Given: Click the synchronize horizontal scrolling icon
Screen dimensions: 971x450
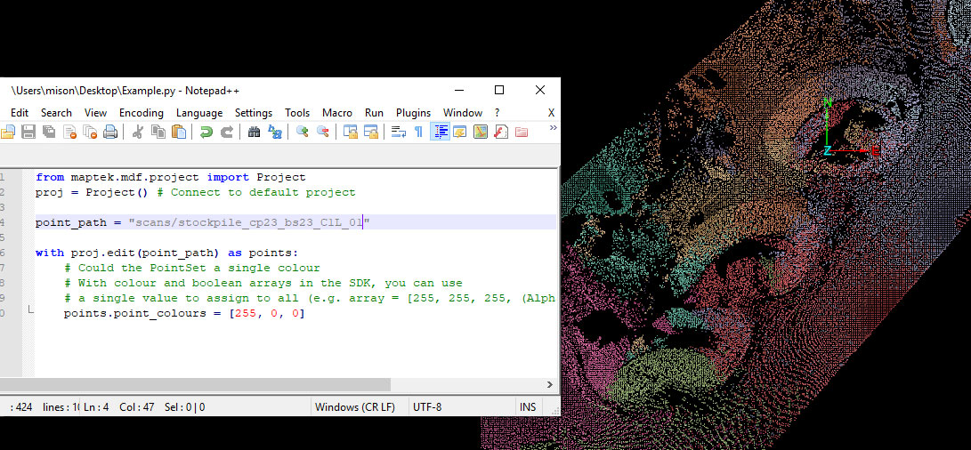Looking at the screenshot, I should tap(371, 132).
